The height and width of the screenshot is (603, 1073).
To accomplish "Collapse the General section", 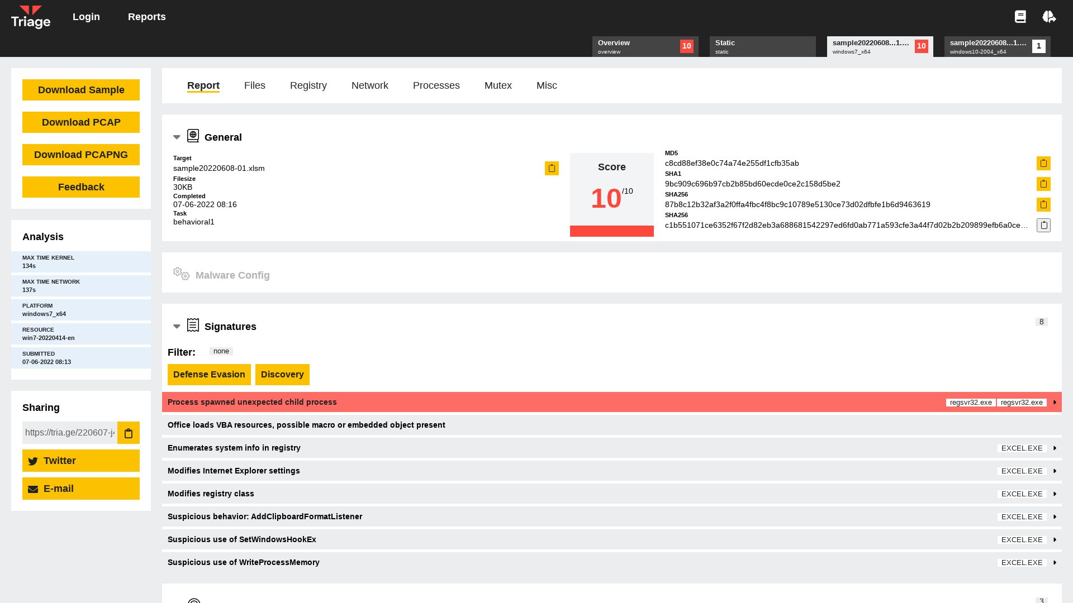I will coord(177,137).
